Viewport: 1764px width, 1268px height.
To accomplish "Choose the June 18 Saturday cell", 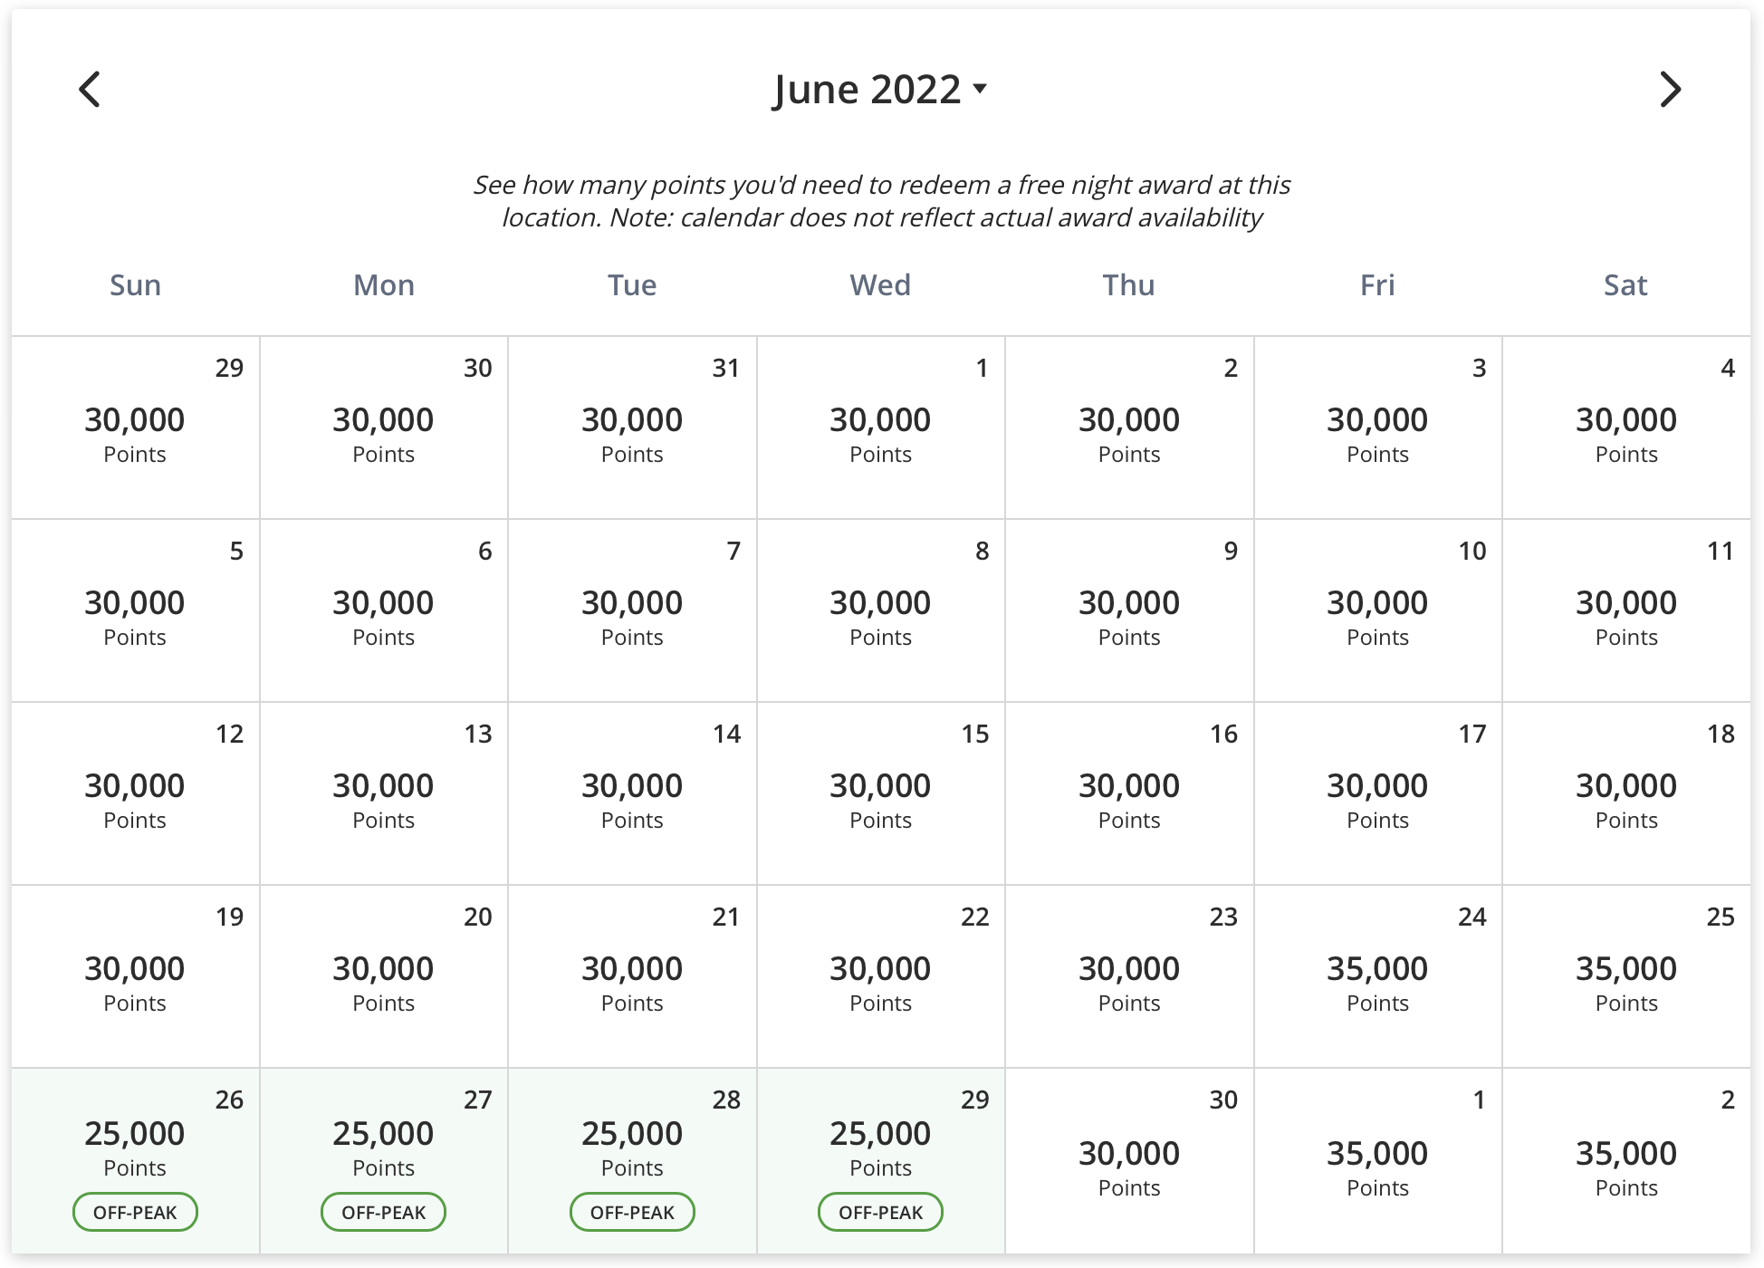I will (x=1626, y=793).
